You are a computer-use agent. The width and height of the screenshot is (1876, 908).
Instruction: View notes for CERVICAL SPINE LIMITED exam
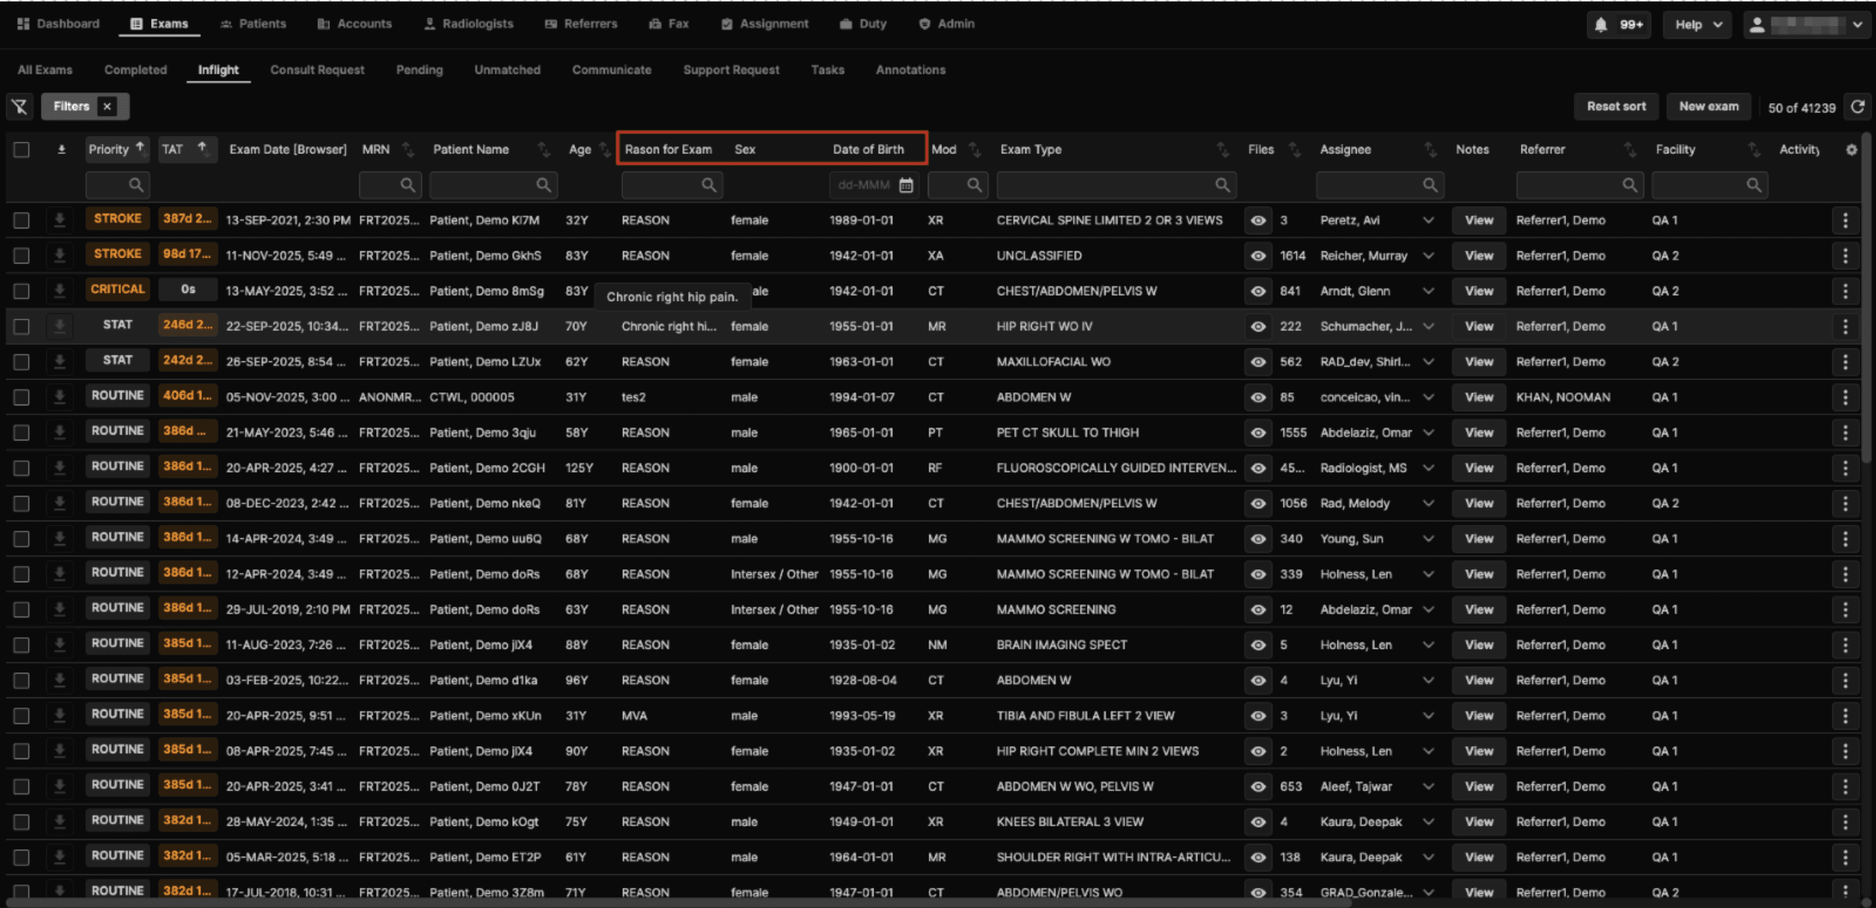1479,220
